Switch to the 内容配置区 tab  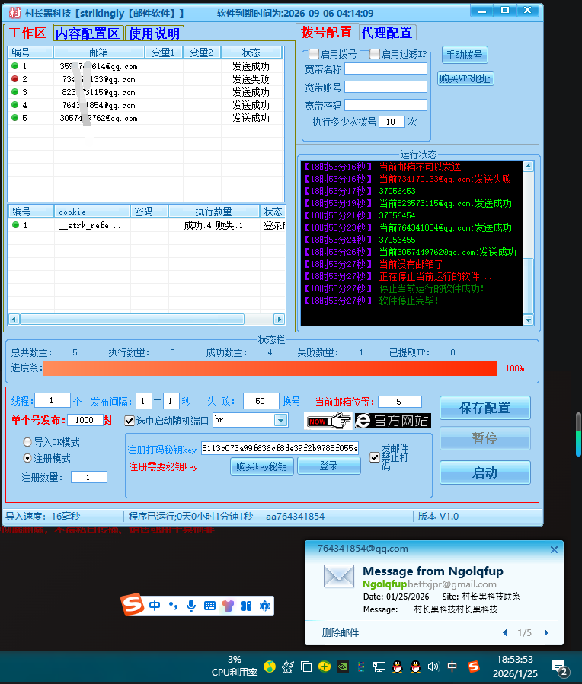[88, 33]
